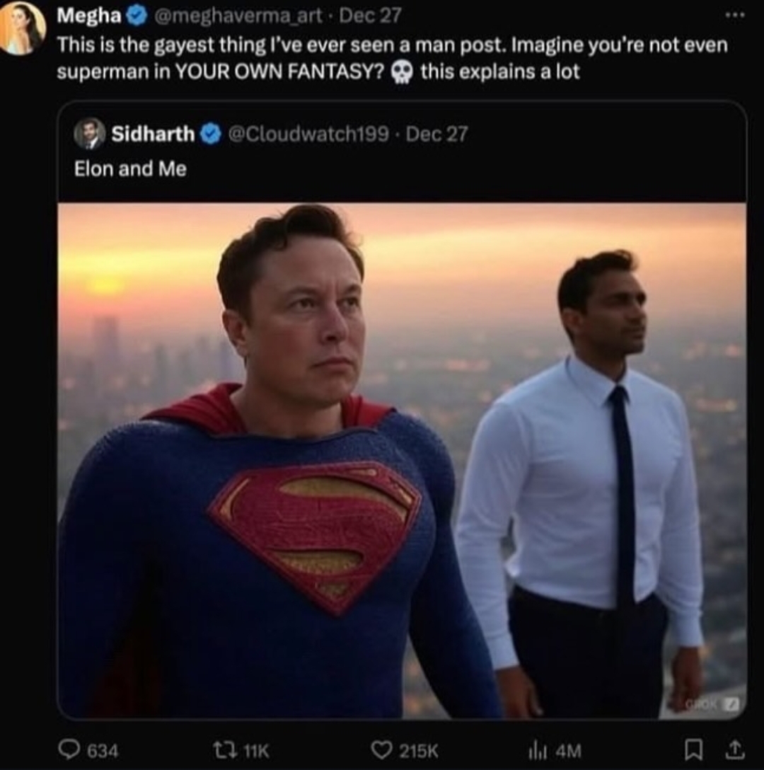Click Dec 27 timestamp next to @Cloudwatch199

(x=437, y=134)
